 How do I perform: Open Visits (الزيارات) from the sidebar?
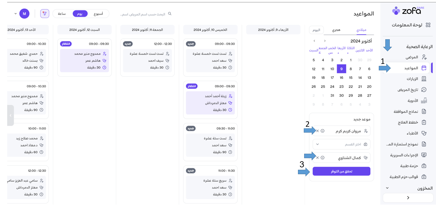coord(424,79)
